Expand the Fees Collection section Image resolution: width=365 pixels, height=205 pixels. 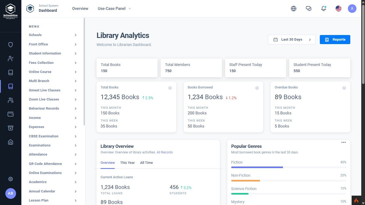coord(53,63)
